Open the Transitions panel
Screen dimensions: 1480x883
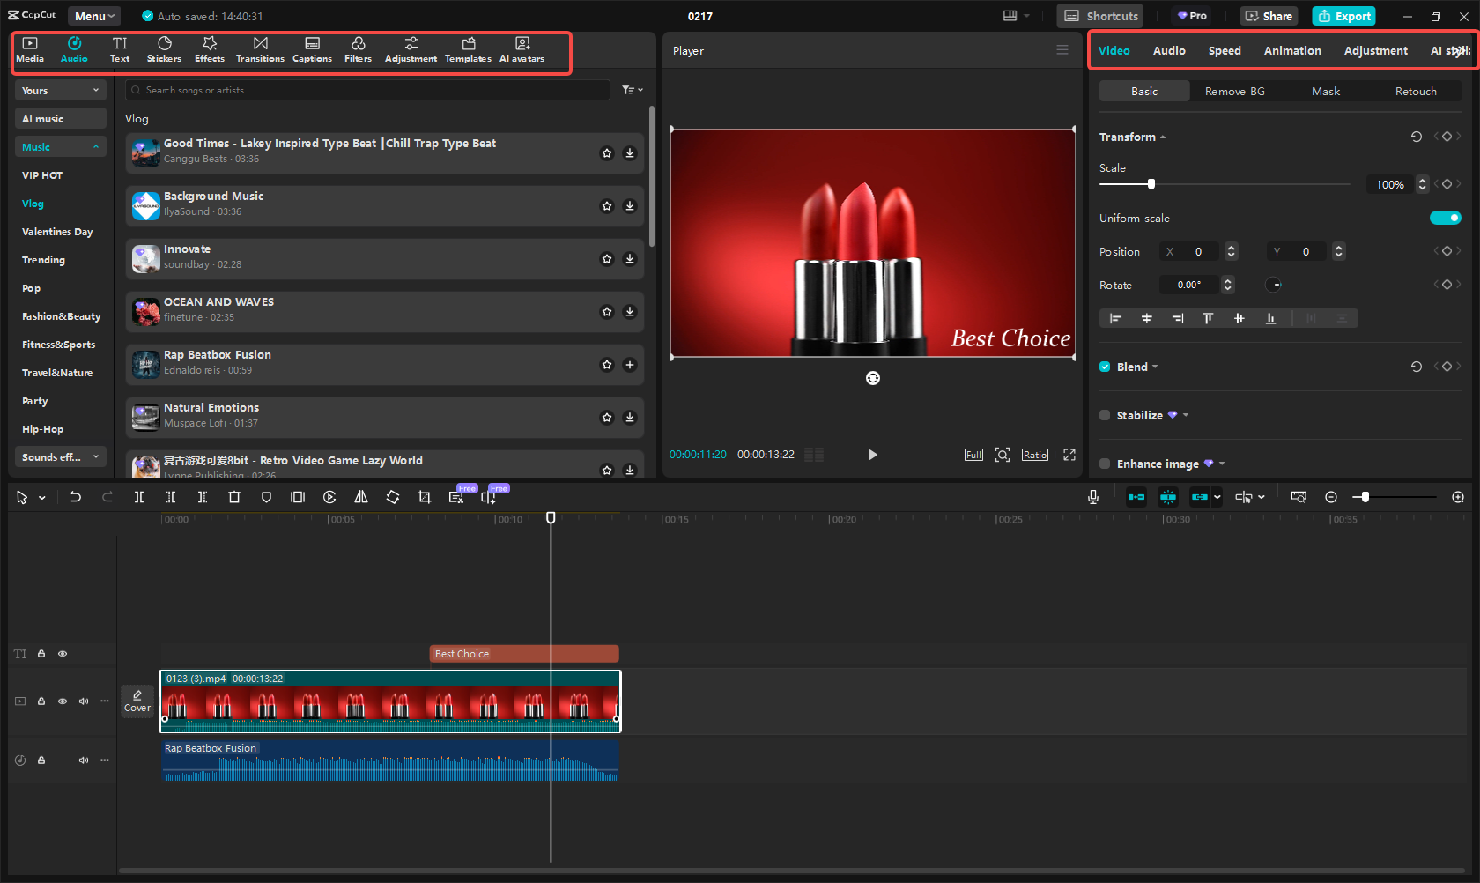260,49
